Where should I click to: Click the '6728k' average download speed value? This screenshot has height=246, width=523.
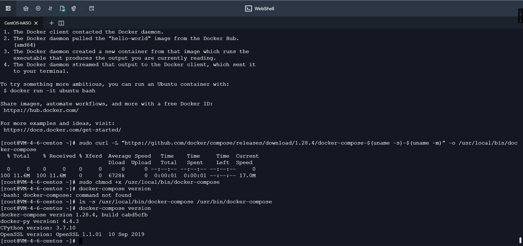[117, 176]
